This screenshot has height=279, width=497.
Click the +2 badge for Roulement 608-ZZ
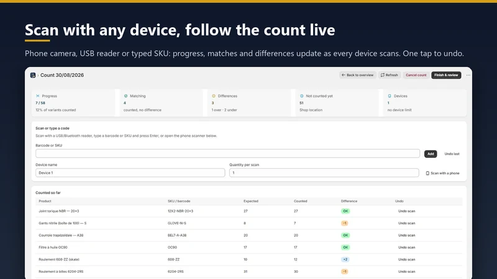click(345, 259)
